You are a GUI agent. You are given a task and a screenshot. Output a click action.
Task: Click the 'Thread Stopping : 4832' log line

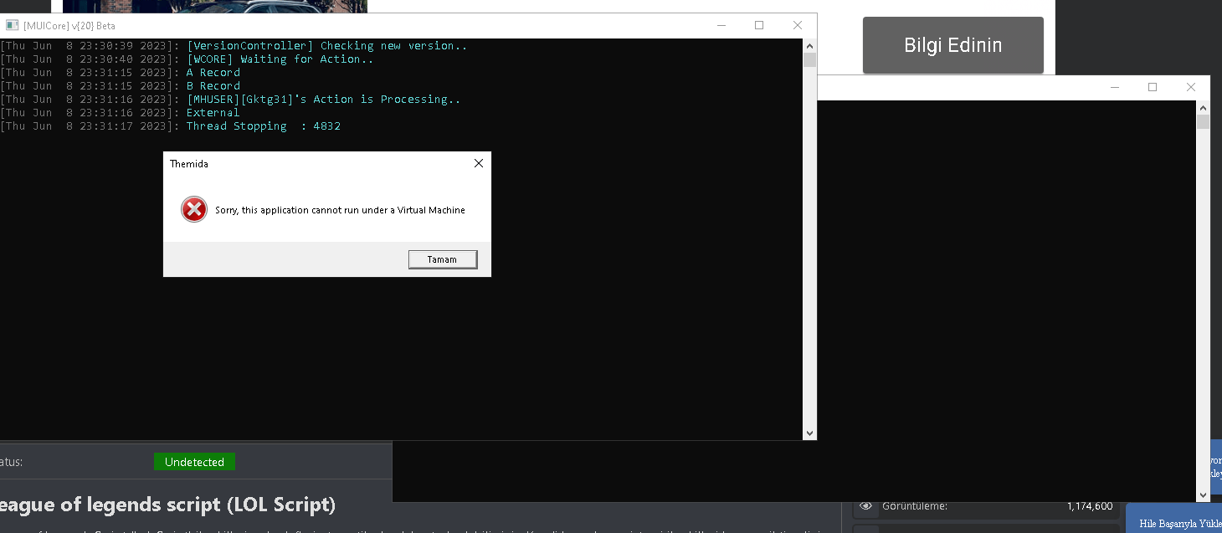[171, 126]
